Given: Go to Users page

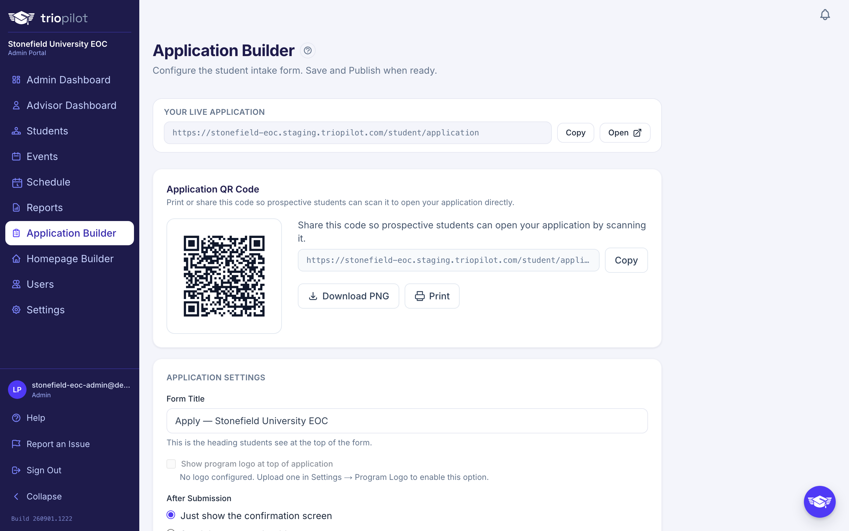Looking at the screenshot, I should click(x=69, y=284).
